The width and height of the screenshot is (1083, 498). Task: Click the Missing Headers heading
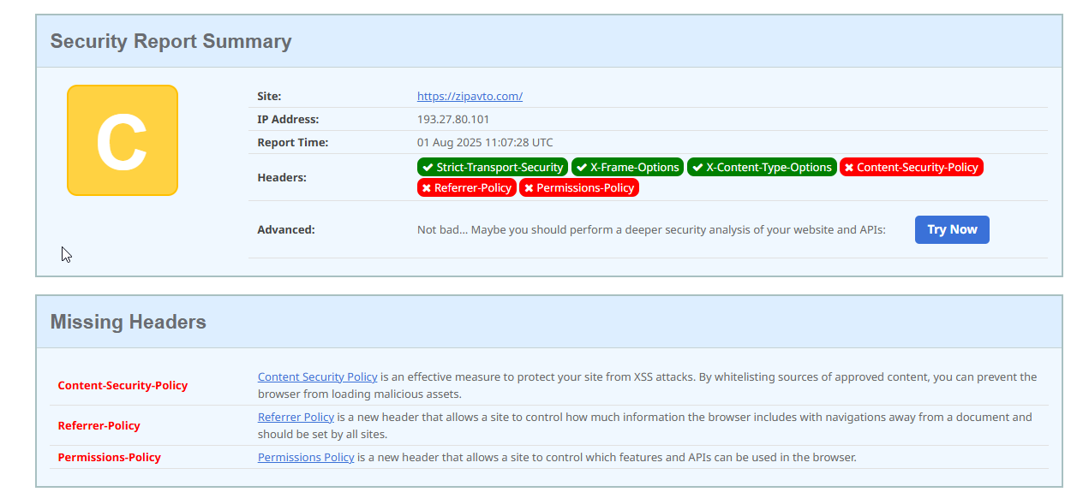(x=128, y=322)
